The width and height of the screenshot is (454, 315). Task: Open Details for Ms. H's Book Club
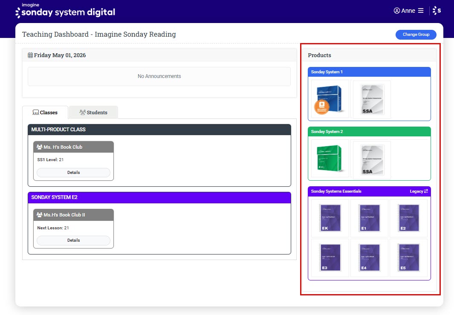(74, 173)
